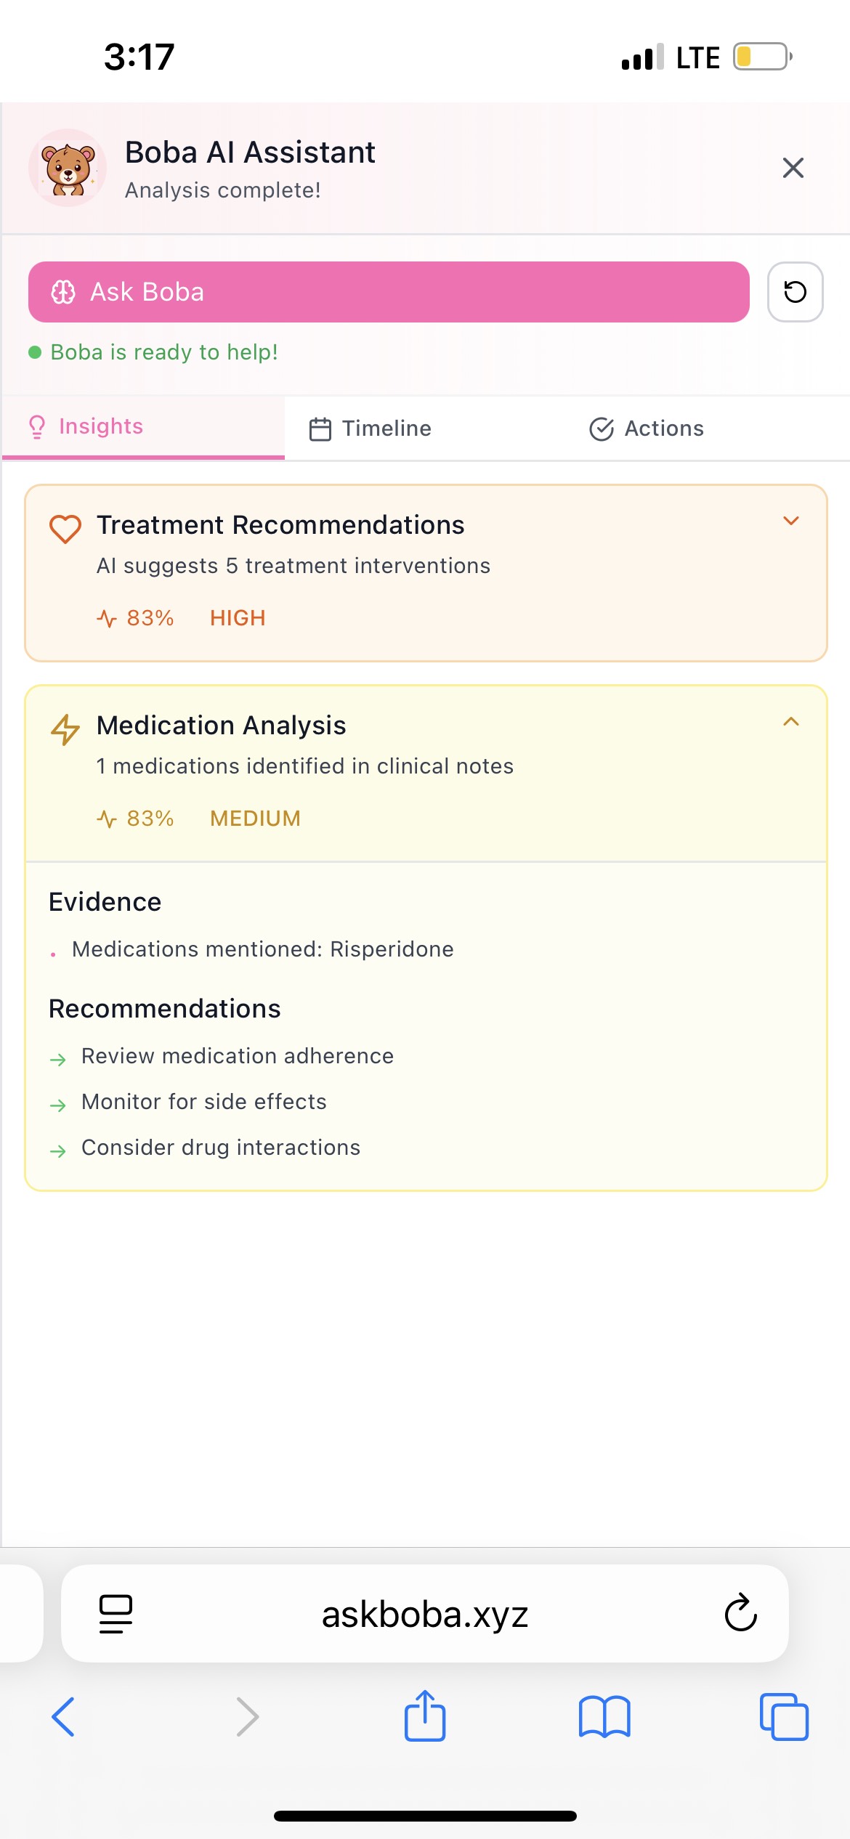Tap the Treatment Recommendations title
Screen dimensions: 850x1839
click(280, 525)
